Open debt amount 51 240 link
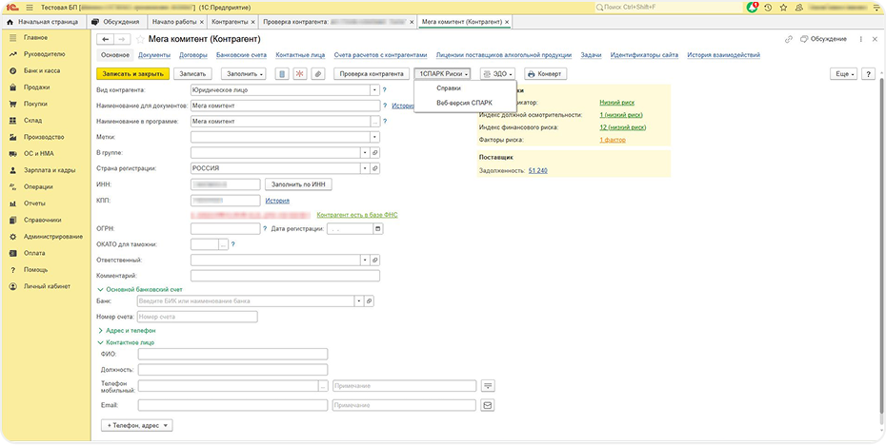The image size is (886, 445). tap(538, 170)
